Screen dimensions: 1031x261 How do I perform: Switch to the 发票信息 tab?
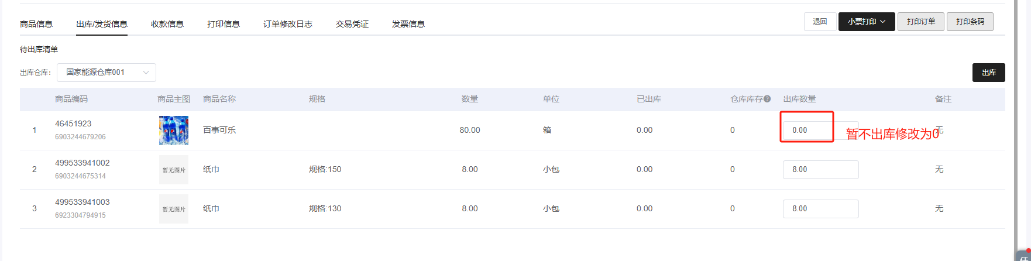coord(408,24)
